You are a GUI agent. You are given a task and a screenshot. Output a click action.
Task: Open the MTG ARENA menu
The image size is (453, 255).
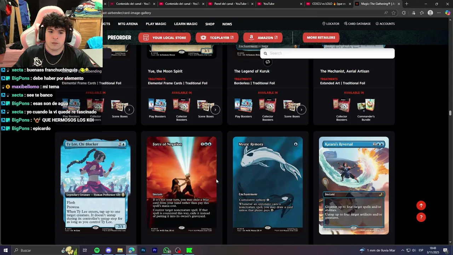(128, 24)
